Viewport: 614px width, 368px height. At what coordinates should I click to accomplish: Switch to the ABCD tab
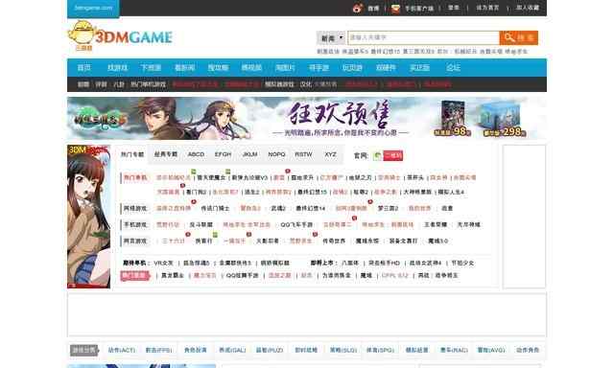[196, 154]
